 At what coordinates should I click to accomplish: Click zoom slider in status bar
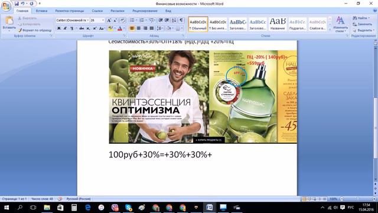point(358,199)
